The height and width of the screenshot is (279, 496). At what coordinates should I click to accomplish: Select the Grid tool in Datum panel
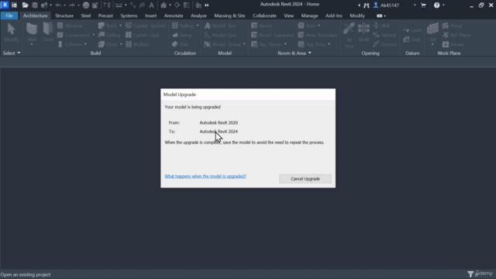tap(412, 40)
